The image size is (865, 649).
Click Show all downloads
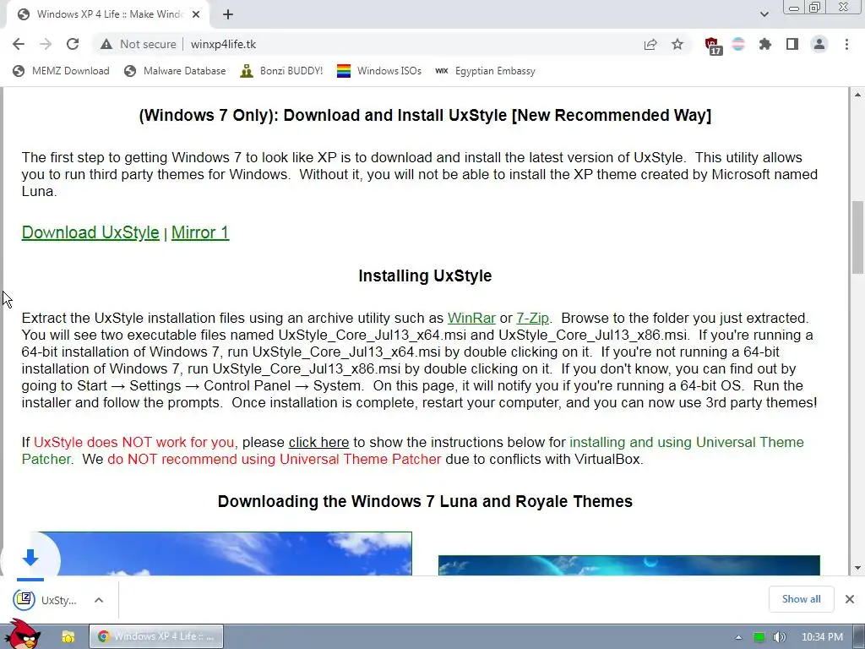click(801, 599)
